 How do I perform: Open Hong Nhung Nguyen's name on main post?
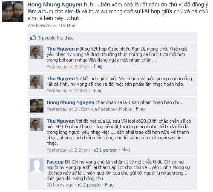pyautogui.click(x=55, y=5)
